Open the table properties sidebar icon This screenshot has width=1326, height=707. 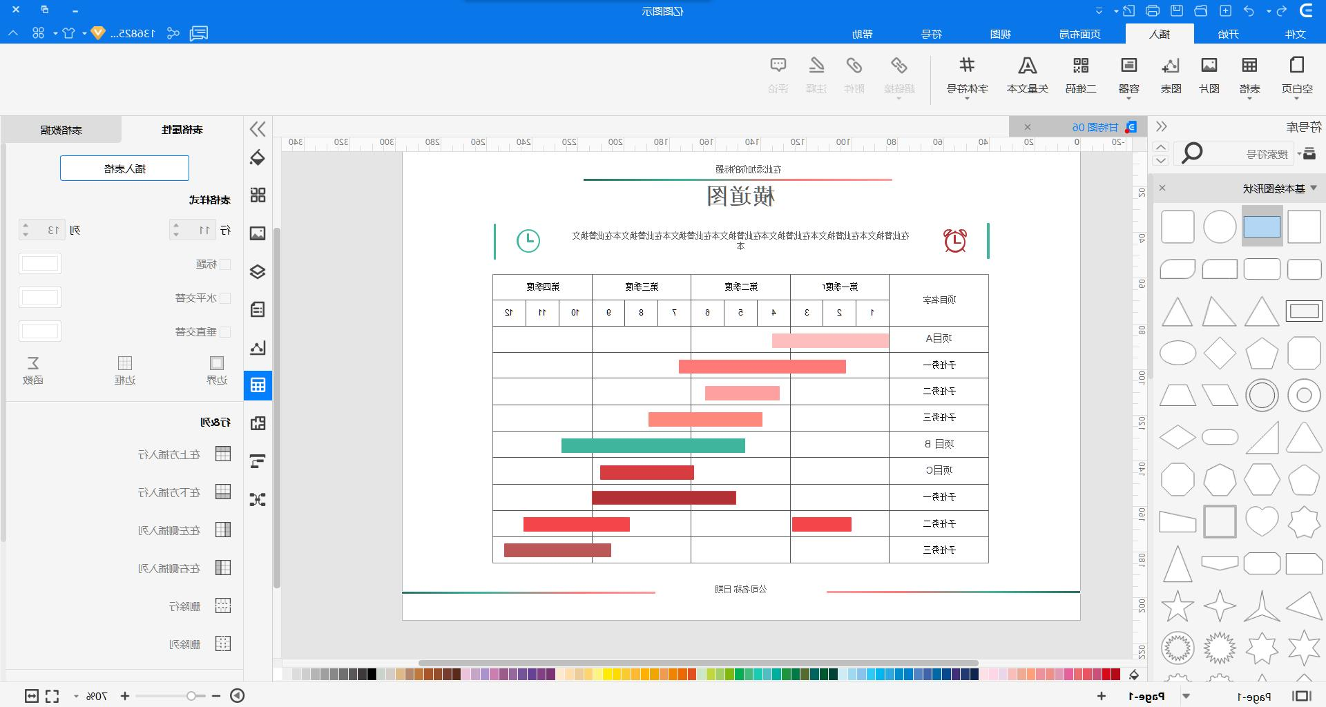coord(258,385)
